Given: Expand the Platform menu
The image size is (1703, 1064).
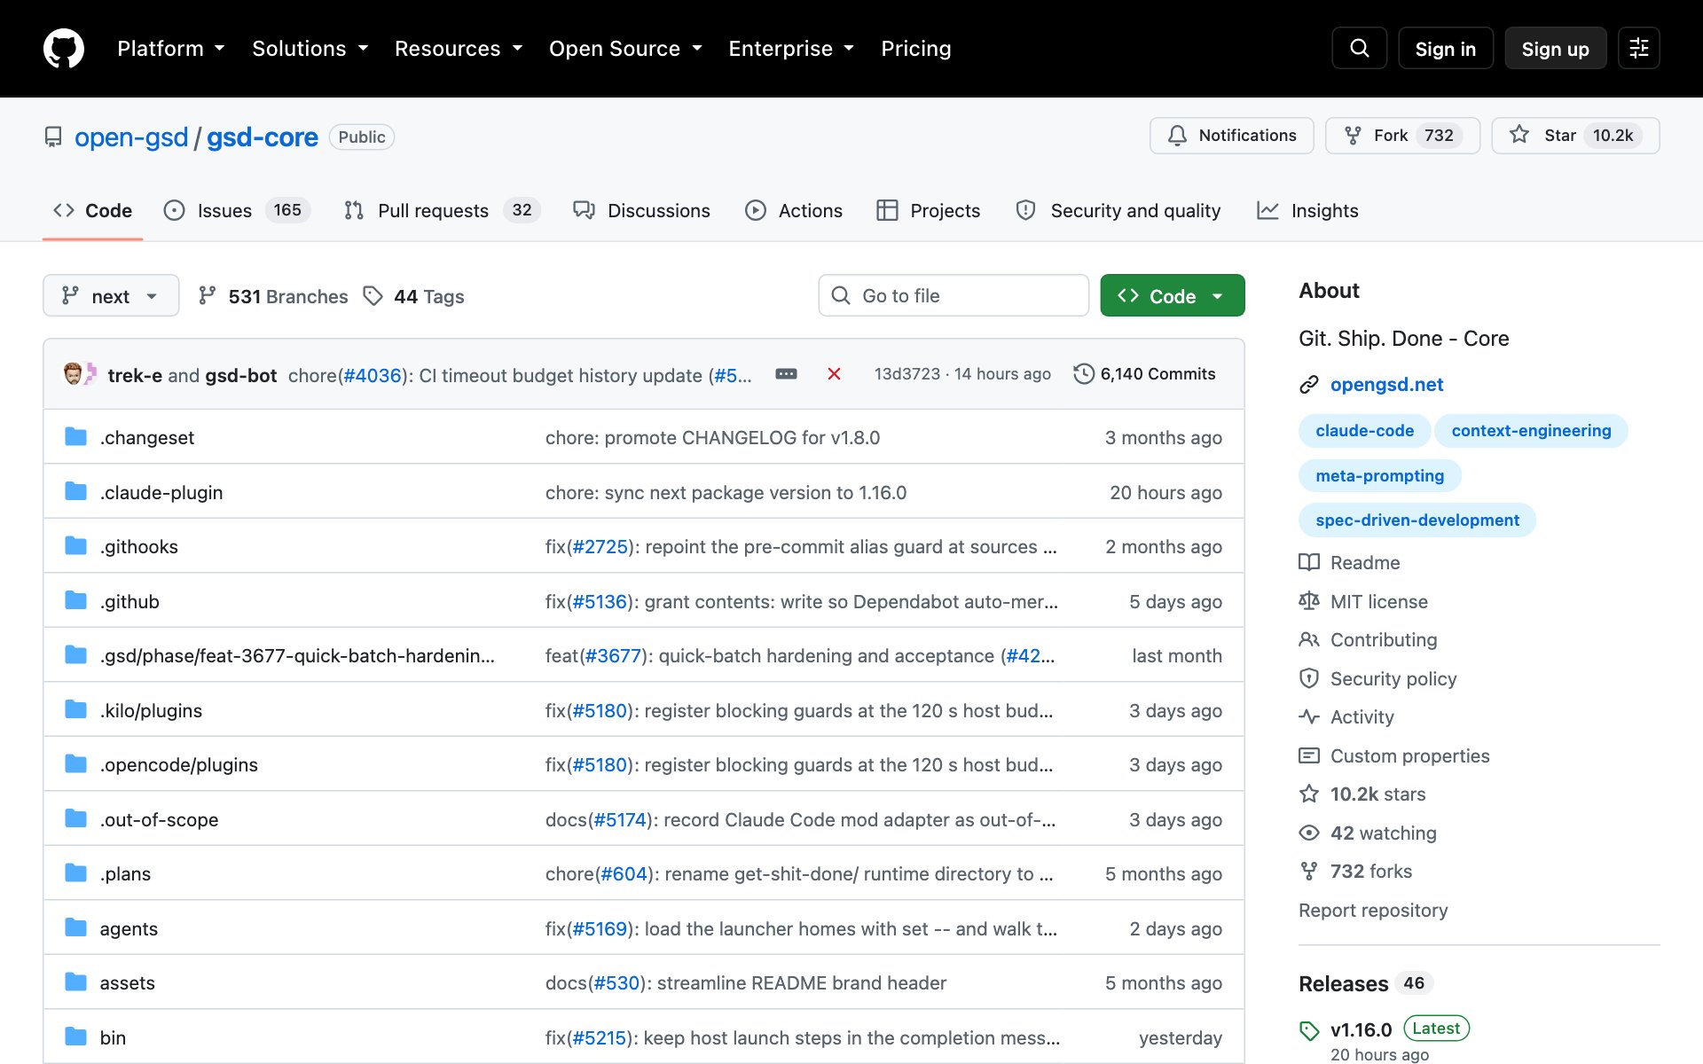Looking at the screenshot, I should [x=171, y=49].
